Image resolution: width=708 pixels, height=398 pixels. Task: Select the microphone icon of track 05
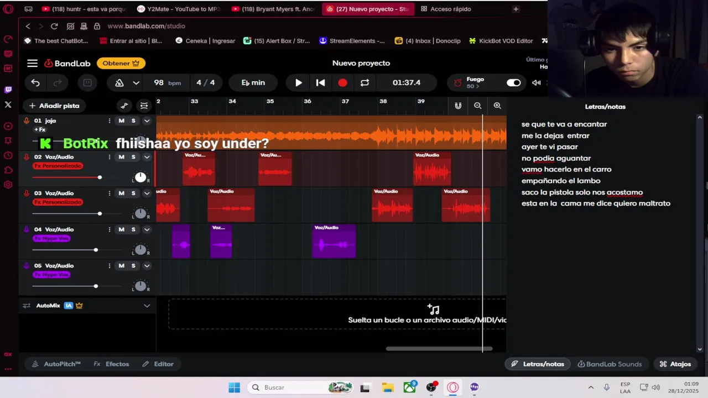26,266
